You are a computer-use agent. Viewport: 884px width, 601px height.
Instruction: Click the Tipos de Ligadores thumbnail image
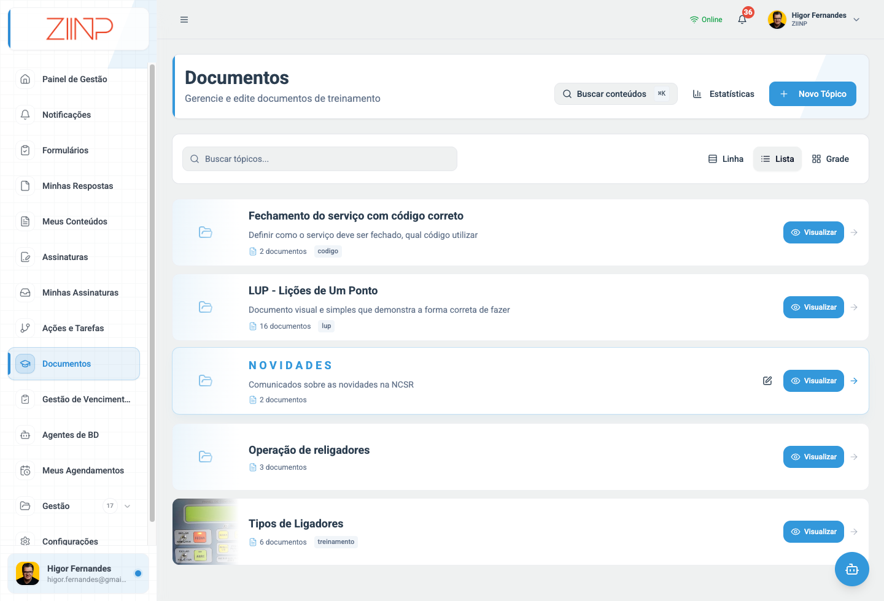[x=205, y=532]
